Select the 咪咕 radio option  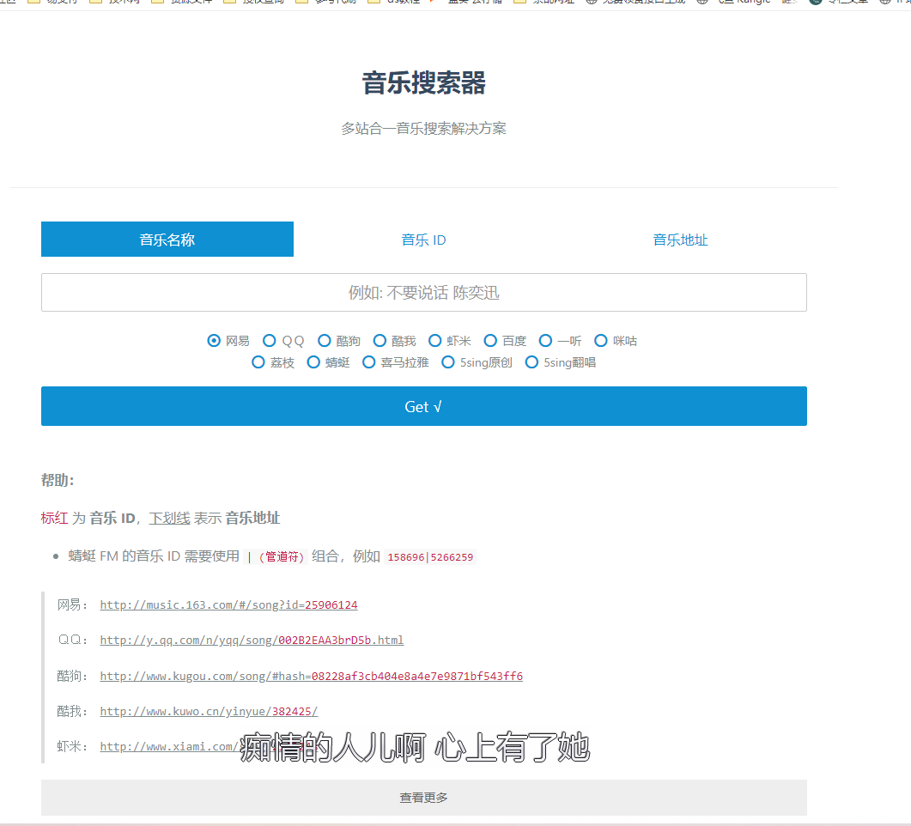pos(601,341)
